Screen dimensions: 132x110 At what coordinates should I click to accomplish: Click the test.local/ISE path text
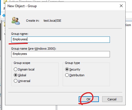[x=52, y=21]
